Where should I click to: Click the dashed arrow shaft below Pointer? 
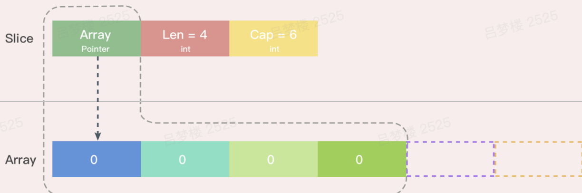97,94
